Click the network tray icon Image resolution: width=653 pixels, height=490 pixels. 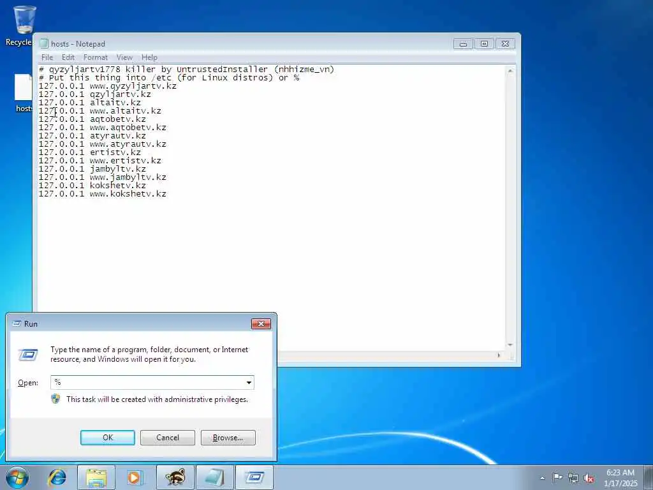point(573,478)
